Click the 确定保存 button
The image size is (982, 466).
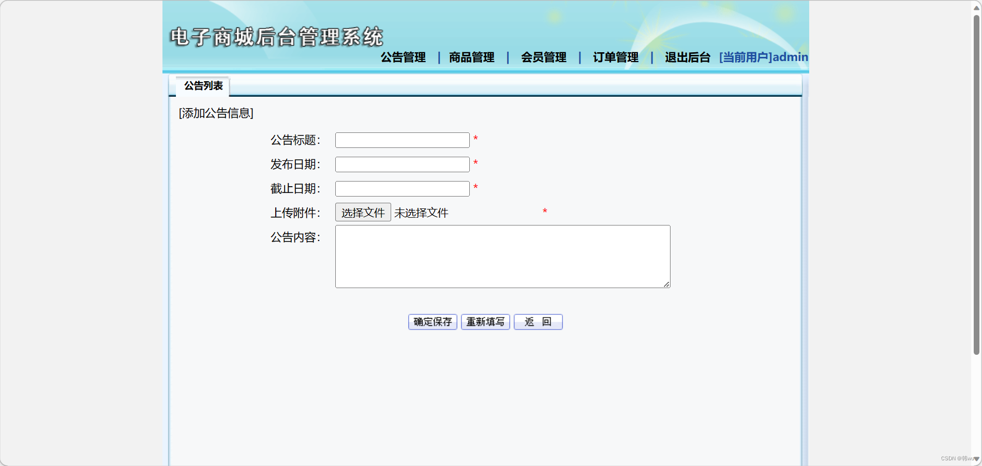[433, 322]
